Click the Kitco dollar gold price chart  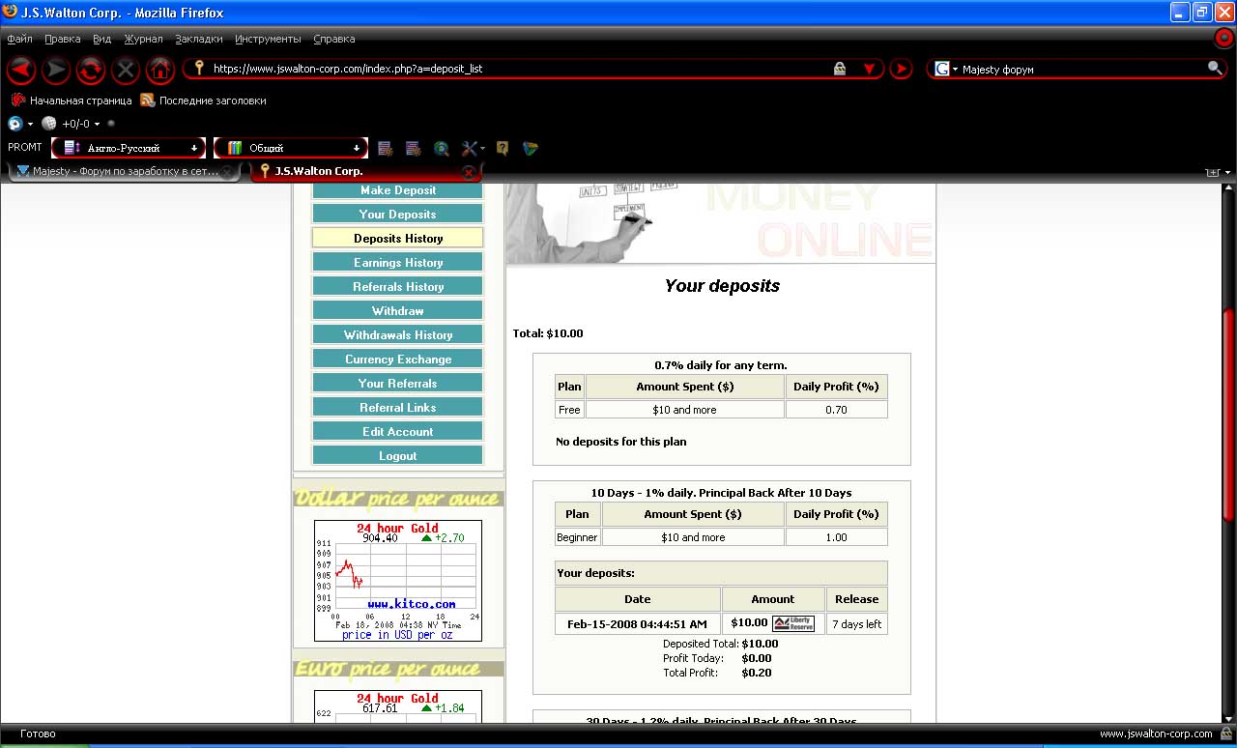(397, 580)
